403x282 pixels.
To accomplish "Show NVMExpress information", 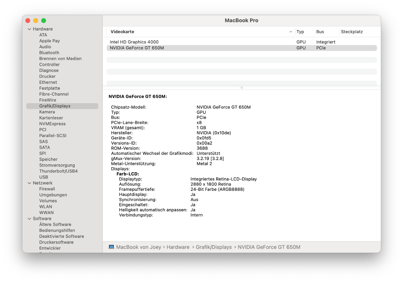I will click(x=52, y=124).
